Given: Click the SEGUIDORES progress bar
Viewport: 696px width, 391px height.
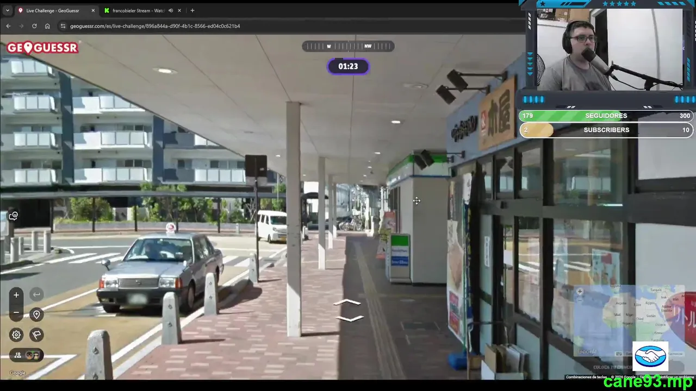Looking at the screenshot, I should click(606, 116).
